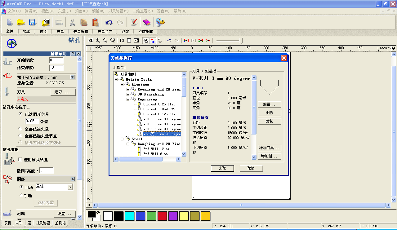Image resolution: width=397 pixels, height=230 pixels.
Task: Click the 删除 tool button
Action: [270, 113]
